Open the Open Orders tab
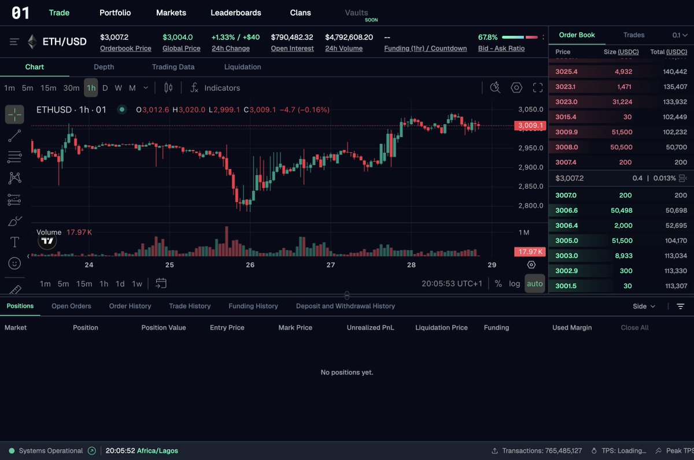Viewport: 694px width, 460px height. (x=71, y=306)
